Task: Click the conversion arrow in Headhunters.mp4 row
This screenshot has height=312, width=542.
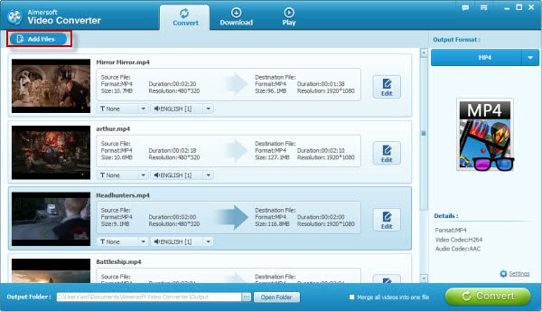Action: (x=232, y=217)
